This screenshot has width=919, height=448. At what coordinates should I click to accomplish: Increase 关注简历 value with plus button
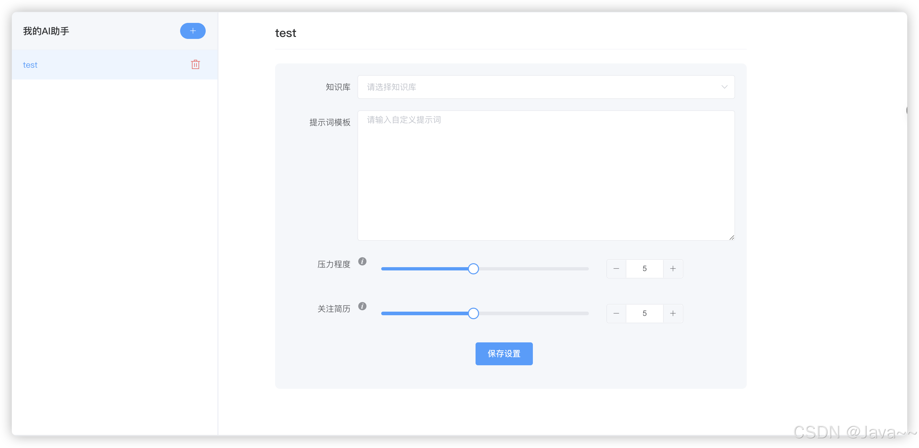673,313
